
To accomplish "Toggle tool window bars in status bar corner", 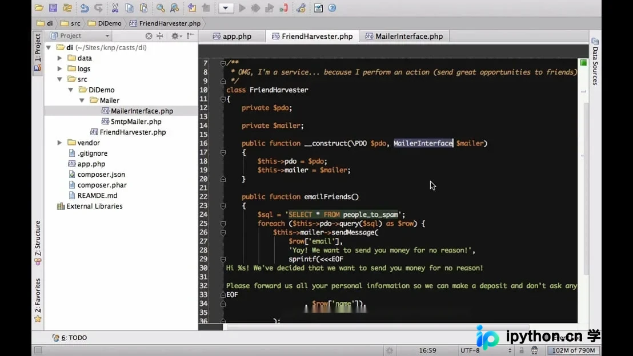I will click(x=38, y=350).
